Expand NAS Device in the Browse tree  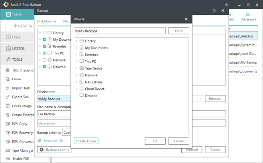[77, 82]
